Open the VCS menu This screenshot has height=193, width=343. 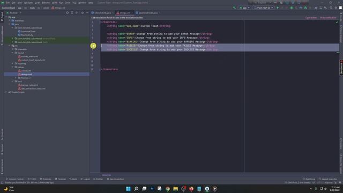tap(74, 3)
